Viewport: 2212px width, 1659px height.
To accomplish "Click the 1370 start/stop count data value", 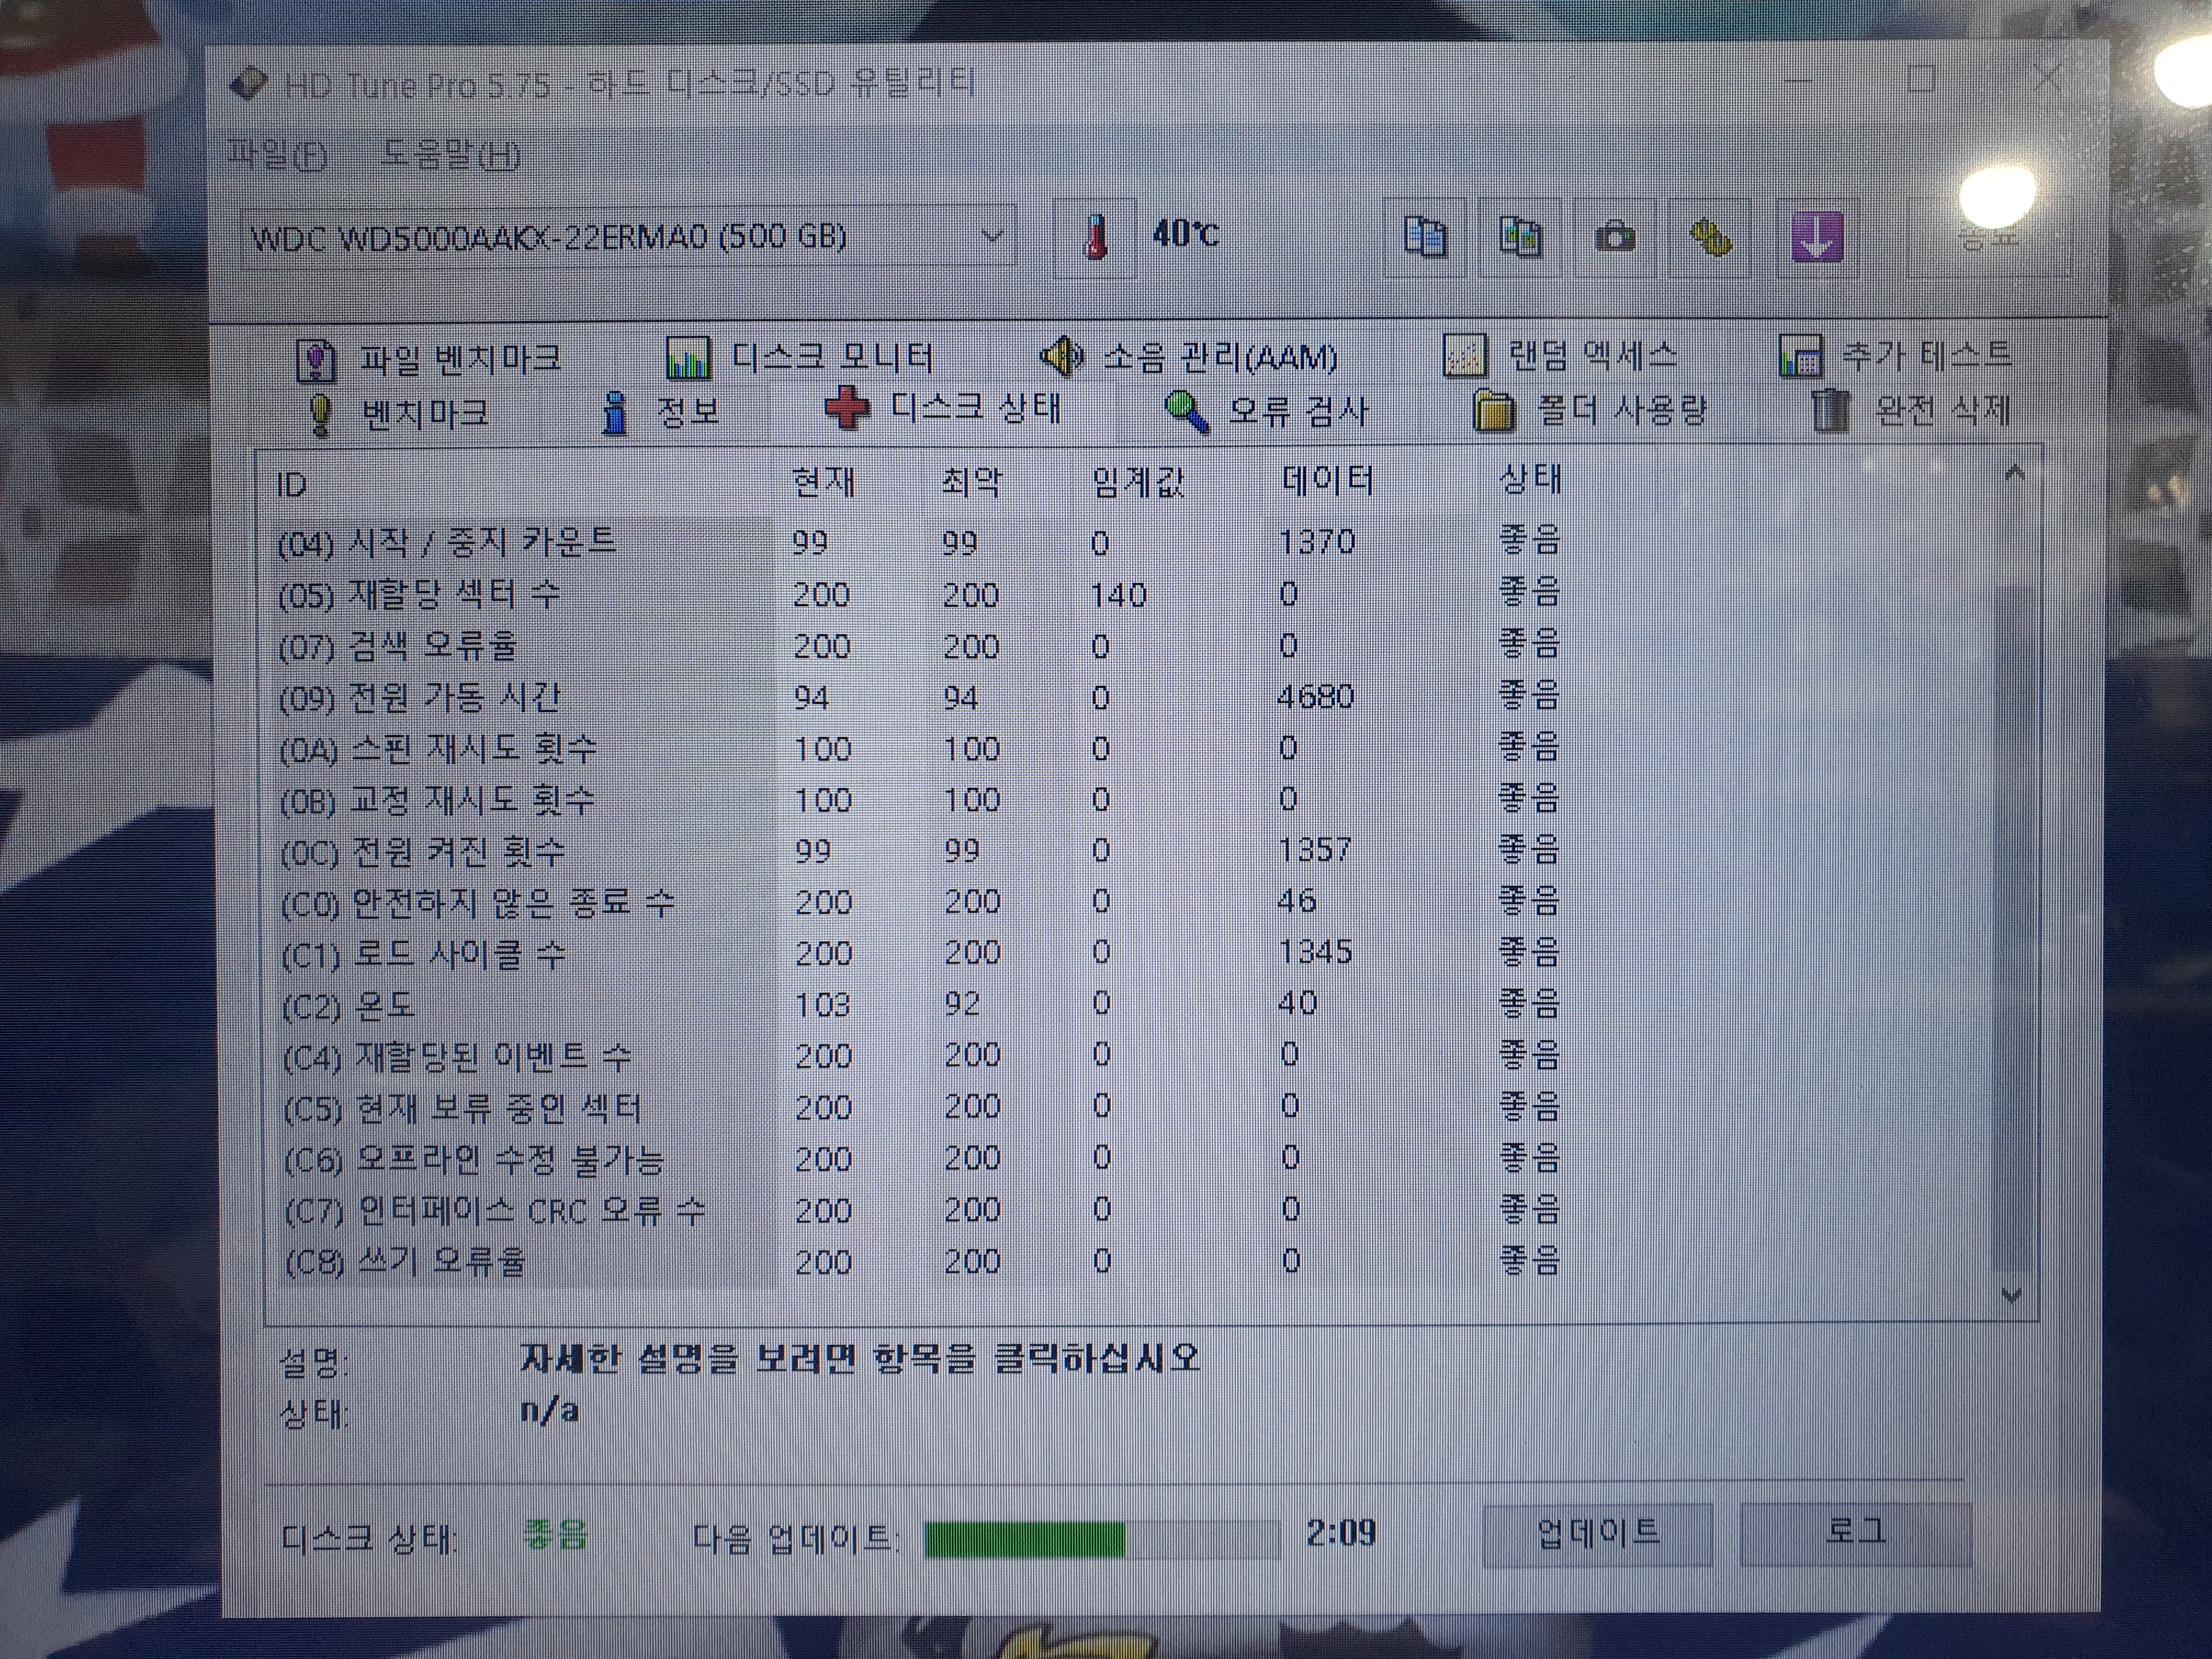I will coord(1317,542).
